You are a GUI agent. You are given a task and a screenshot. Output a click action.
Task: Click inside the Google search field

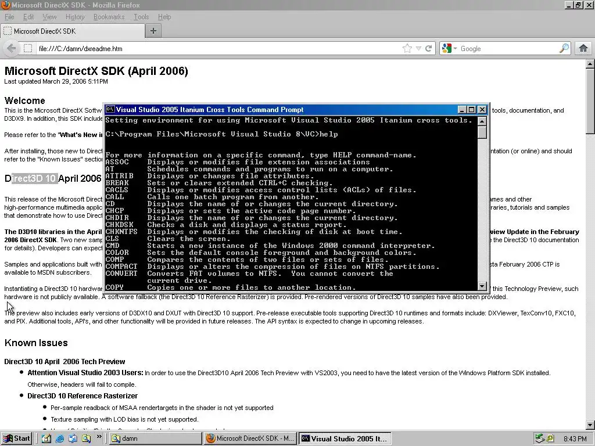click(x=508, y=49)
